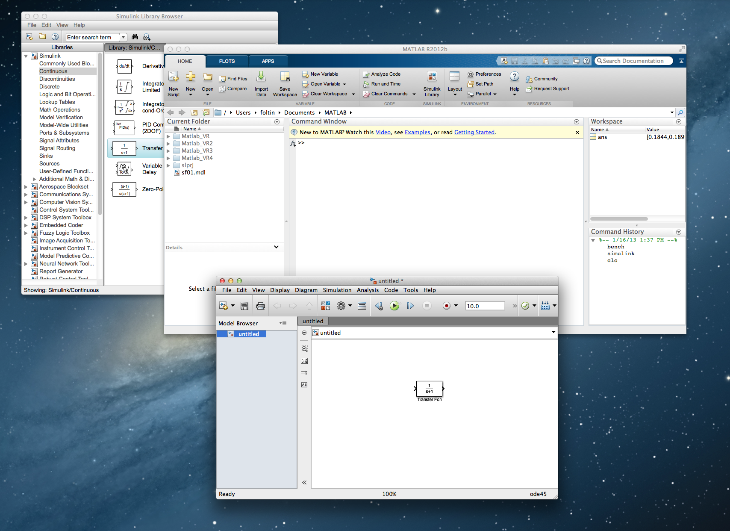Click the Preferences gear icon
The image size is (730, 531).
tap(471, 74)
